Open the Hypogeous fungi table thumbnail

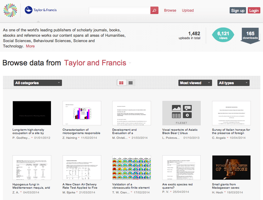click(x=32, y=167)
